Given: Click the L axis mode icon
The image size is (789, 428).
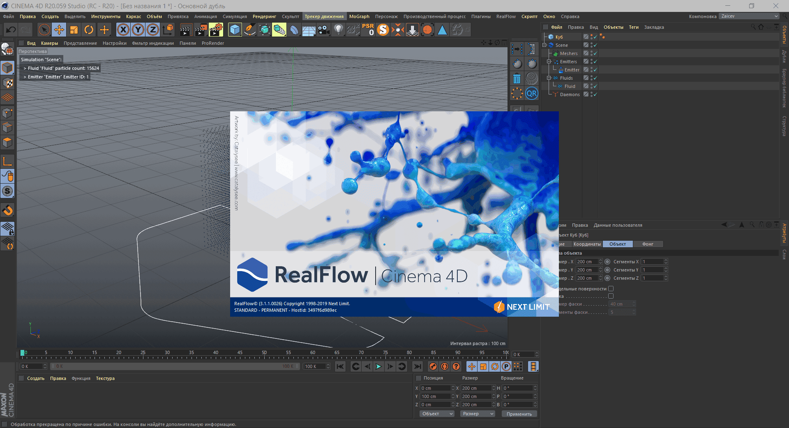Looking at the screenshot, I should pos(7,161).
